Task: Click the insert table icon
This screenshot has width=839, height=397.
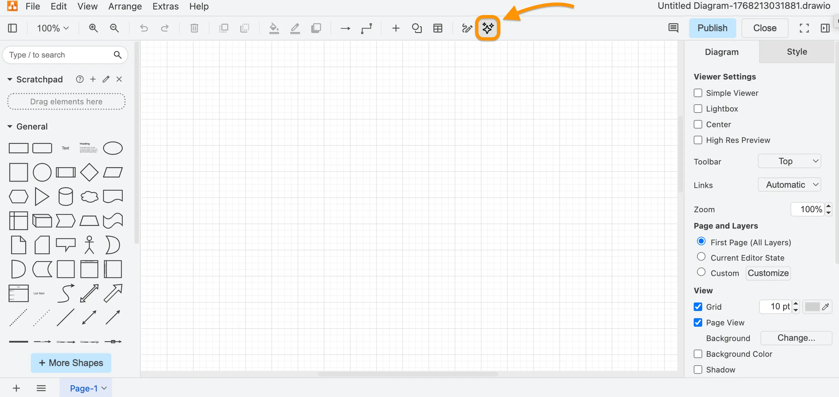Action: click(437, 28)
